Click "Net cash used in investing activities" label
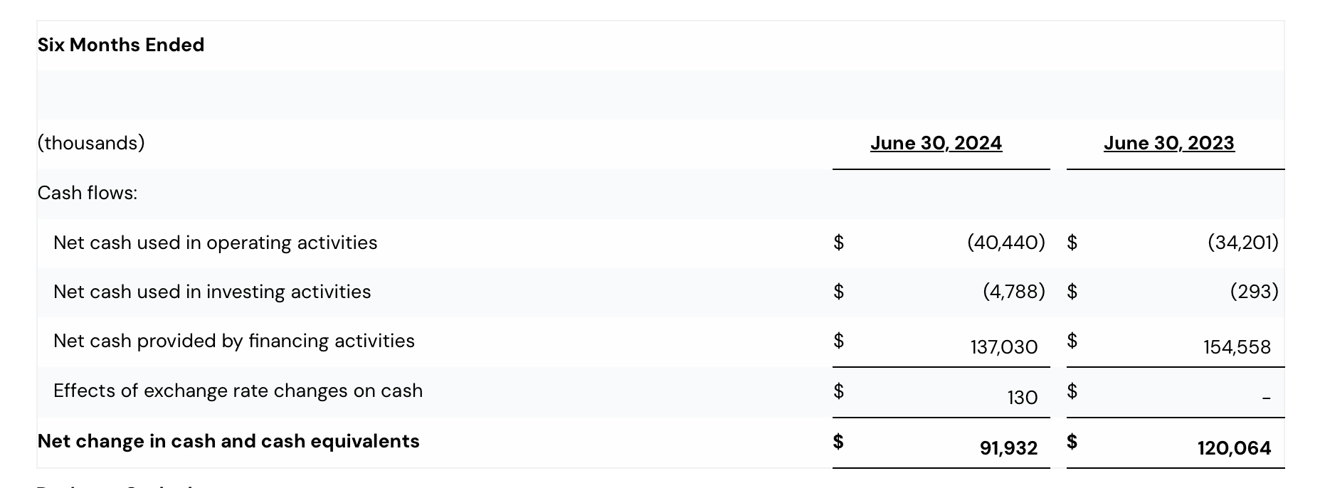The image size is (1325, 488). click(x=212, y=292)
